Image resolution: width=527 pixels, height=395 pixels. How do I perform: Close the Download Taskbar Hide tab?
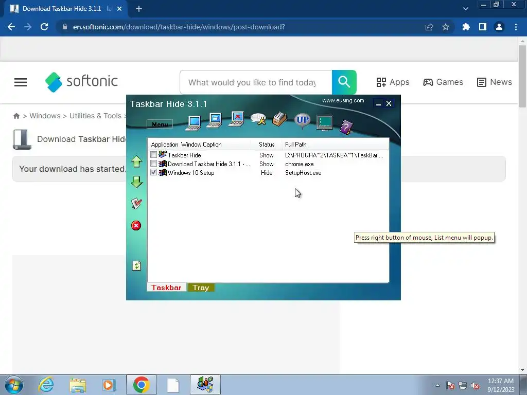pos(119,9)
